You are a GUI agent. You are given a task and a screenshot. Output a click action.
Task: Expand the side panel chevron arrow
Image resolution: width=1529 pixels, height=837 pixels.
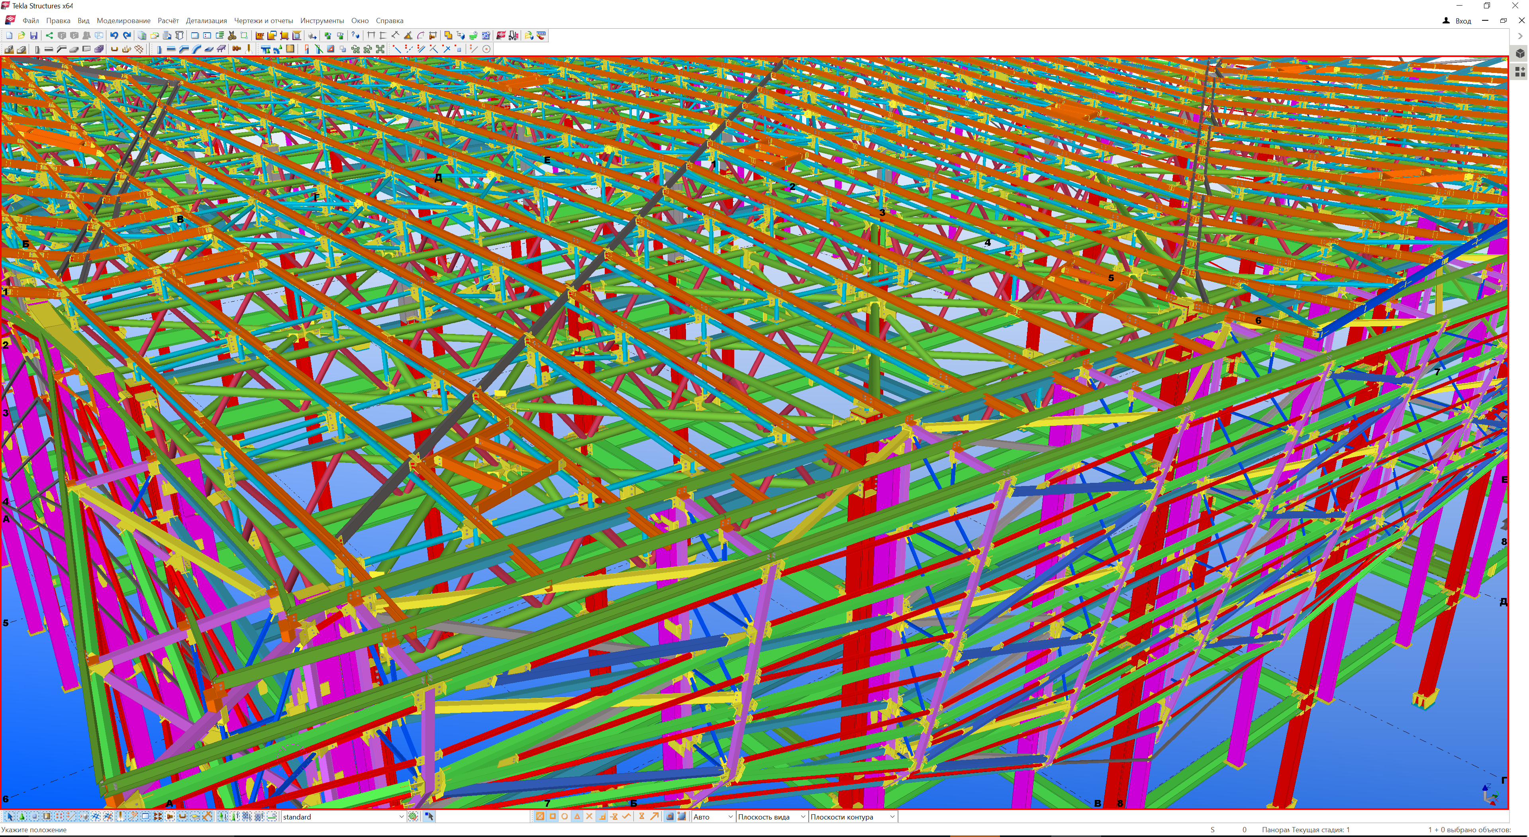1520,35
